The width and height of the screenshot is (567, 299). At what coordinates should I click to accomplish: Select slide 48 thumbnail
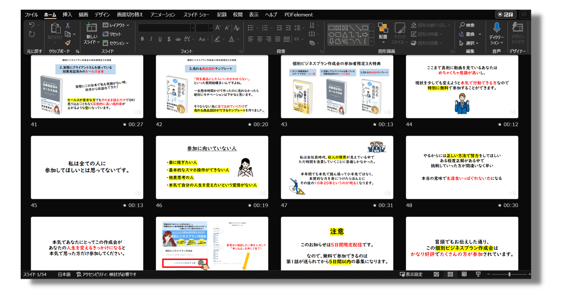[x=462, y=168]
